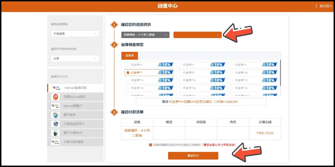The image size is (335, 167).
Task: Click the 儲值中心 page title
Action: 167,6
